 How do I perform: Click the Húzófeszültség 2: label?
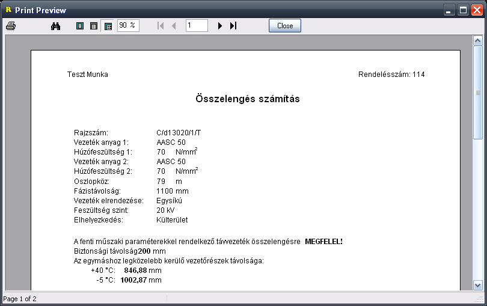(103, 171)
